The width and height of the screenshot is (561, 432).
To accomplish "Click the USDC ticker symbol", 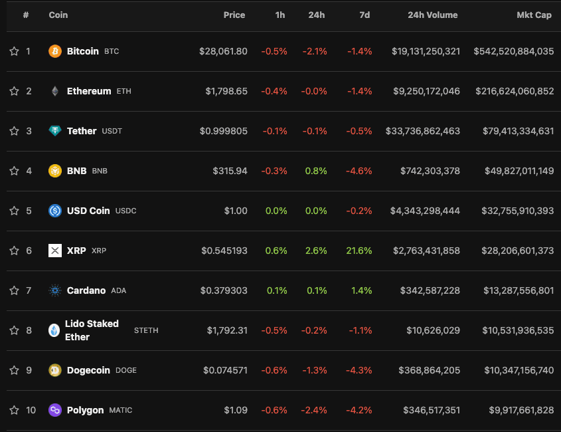I will tap(126, 211).
